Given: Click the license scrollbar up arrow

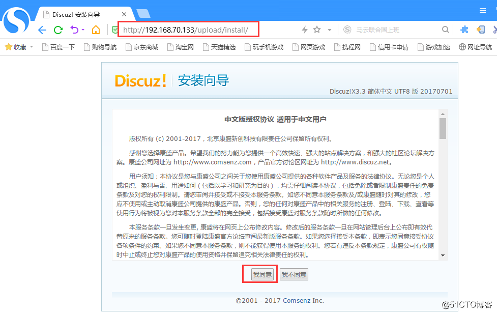Looking at the screenshot, I should [443, 114].
